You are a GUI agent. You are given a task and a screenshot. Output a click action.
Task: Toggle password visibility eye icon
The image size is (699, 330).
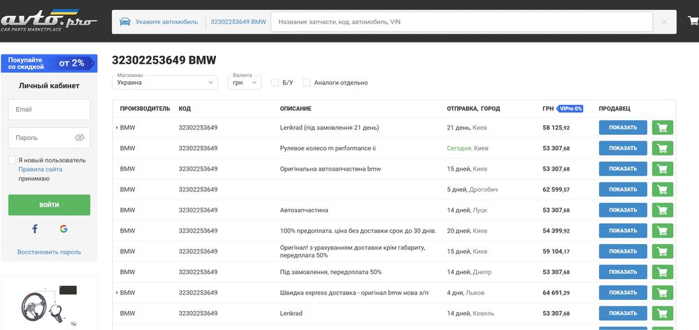(x=80, y=138)
